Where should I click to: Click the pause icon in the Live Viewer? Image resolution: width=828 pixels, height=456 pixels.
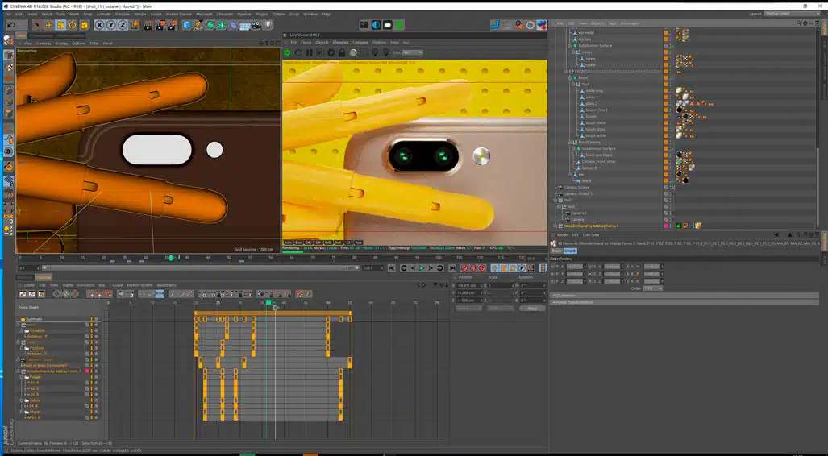310,52
